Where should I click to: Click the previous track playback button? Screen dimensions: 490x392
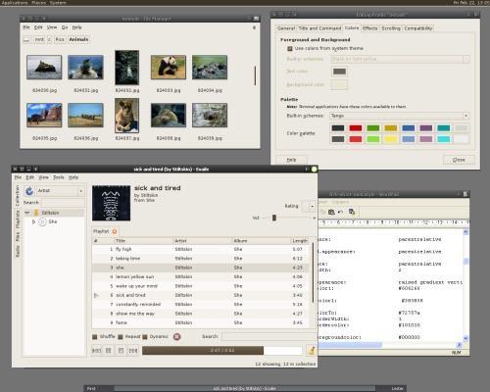[96, 351]
